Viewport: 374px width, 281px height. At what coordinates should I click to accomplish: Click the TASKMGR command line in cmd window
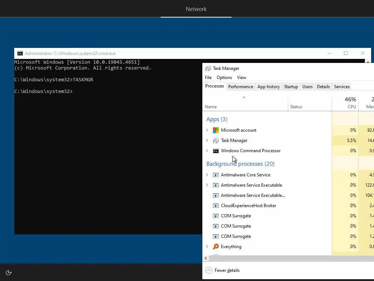pos(54,80)
